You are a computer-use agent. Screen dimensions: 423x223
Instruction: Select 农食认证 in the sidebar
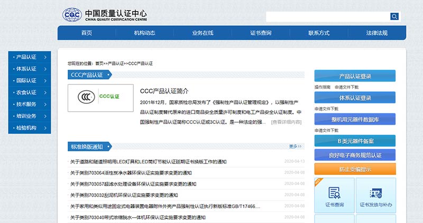pyautogui.click(x=26, y=93)
